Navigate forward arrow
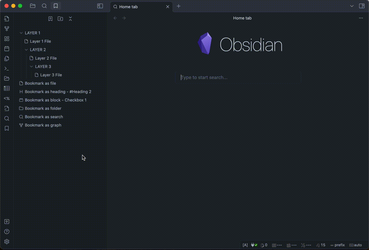This screenshot has height=250, width=369. click(124, 18)
